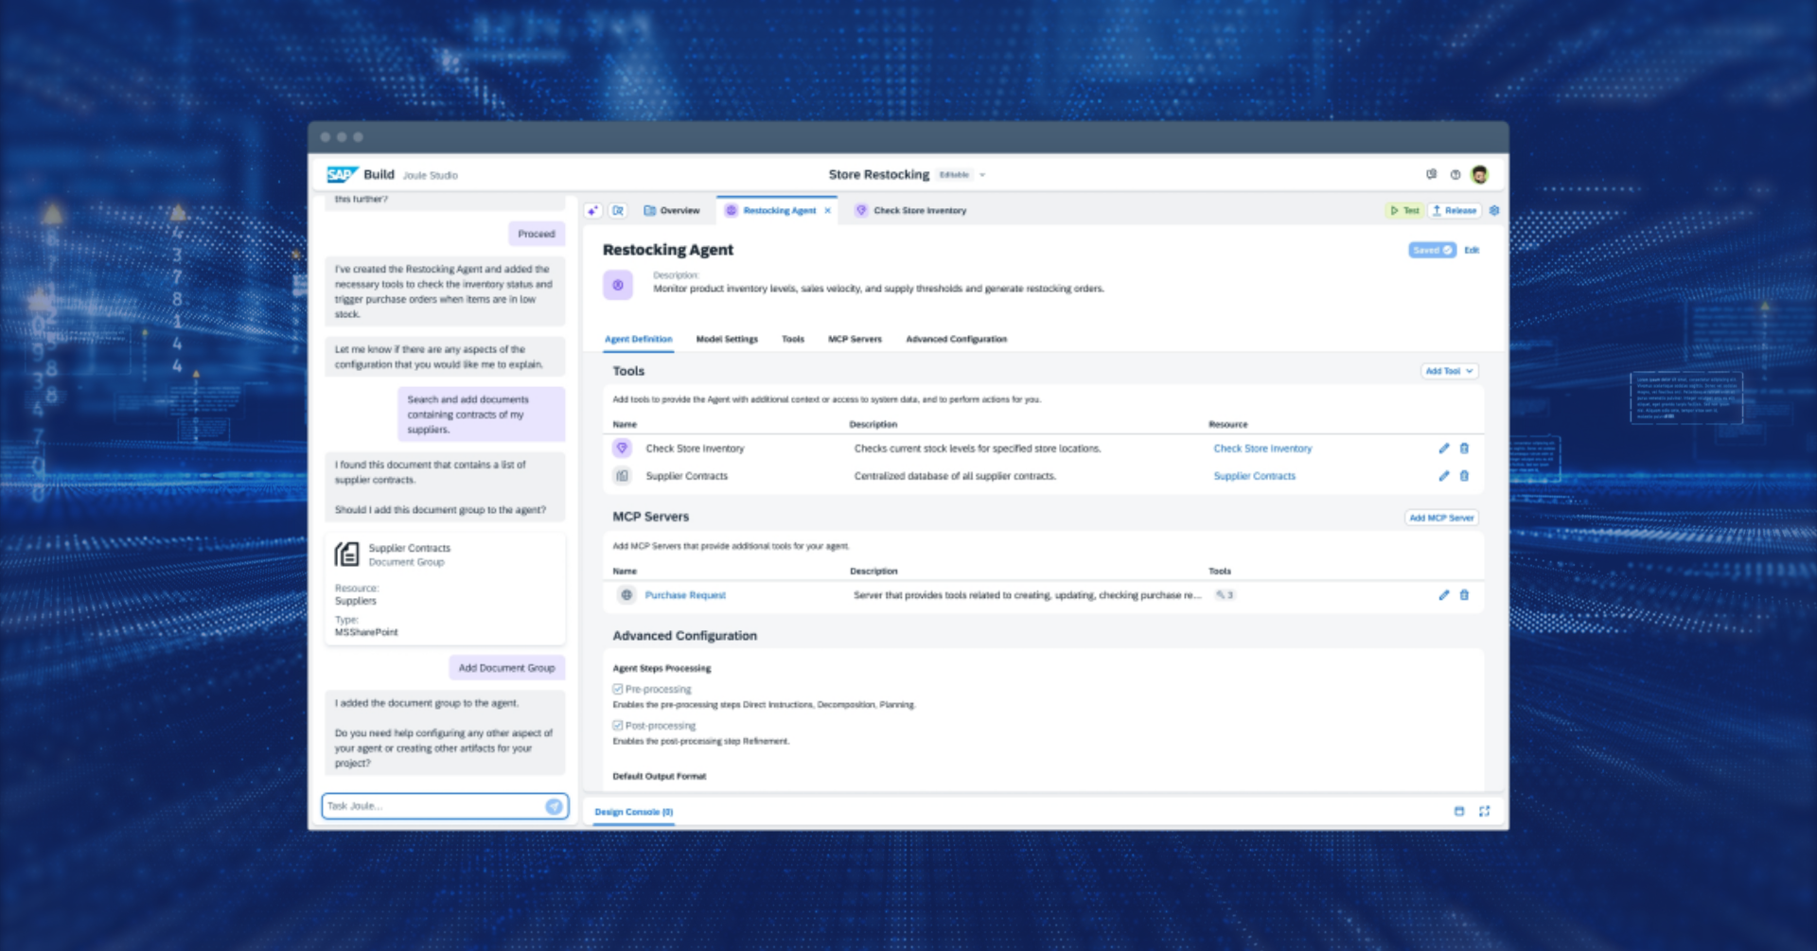Edit the Purchase Request MCP server
The image size is (1817, 951).
1444,595
